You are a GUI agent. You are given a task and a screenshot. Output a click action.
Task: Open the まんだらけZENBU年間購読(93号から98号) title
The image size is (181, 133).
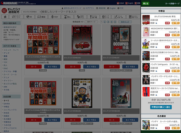43,58
